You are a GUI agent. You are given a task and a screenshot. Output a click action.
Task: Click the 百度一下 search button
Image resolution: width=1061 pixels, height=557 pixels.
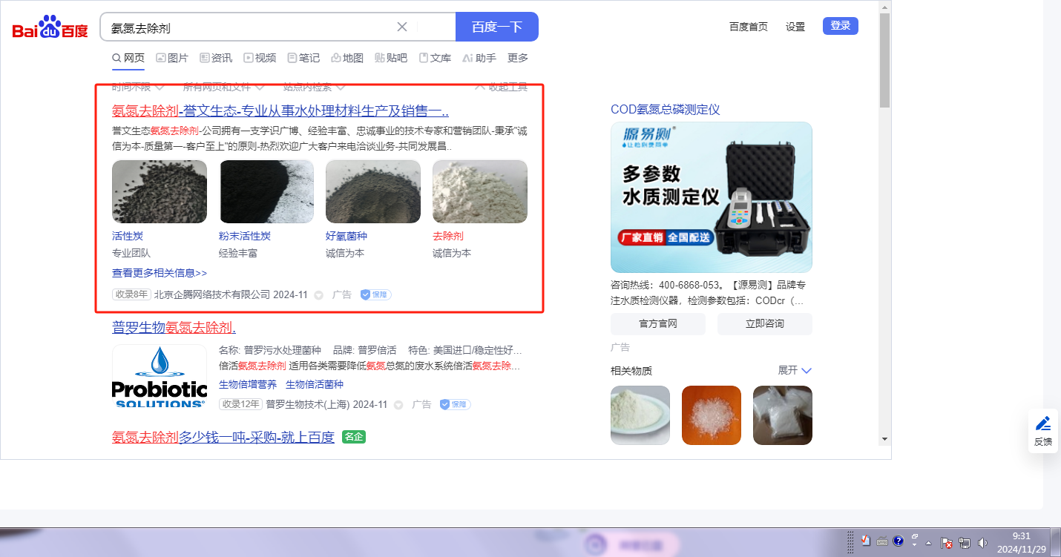(497, 27)
